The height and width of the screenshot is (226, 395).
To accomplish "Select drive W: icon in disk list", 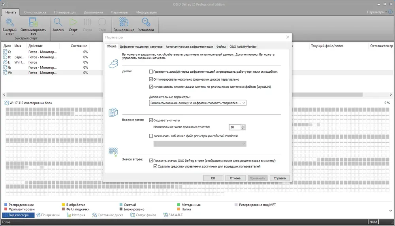I will tap(5, 73).
